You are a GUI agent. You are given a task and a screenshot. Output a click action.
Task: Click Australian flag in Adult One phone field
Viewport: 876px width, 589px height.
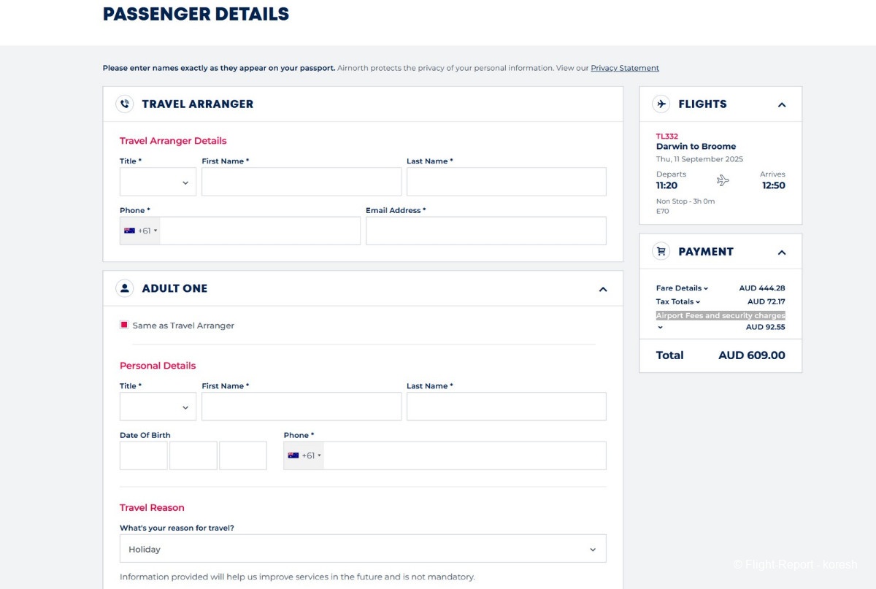tap(293, 455)
